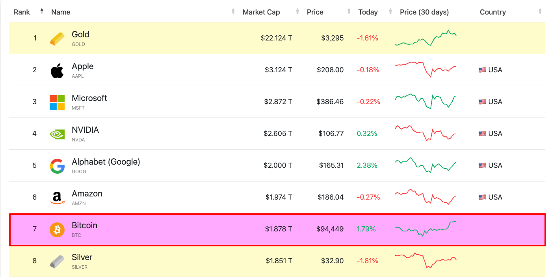Click the NVIDIA logo icon
Image resolution: width=550 pixels, height=277 pixels.
[x=57, y=134]
